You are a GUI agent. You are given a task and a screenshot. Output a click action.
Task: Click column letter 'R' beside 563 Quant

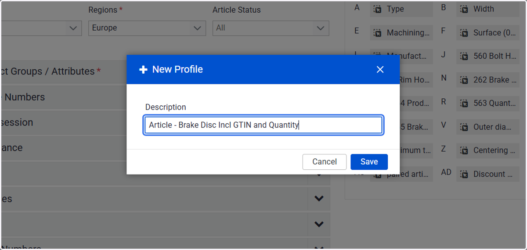(x=444, y=102)
